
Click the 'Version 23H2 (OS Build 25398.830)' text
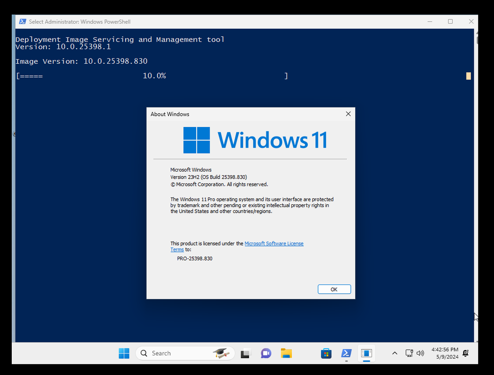pyautogui.click(x=209, y=177)
